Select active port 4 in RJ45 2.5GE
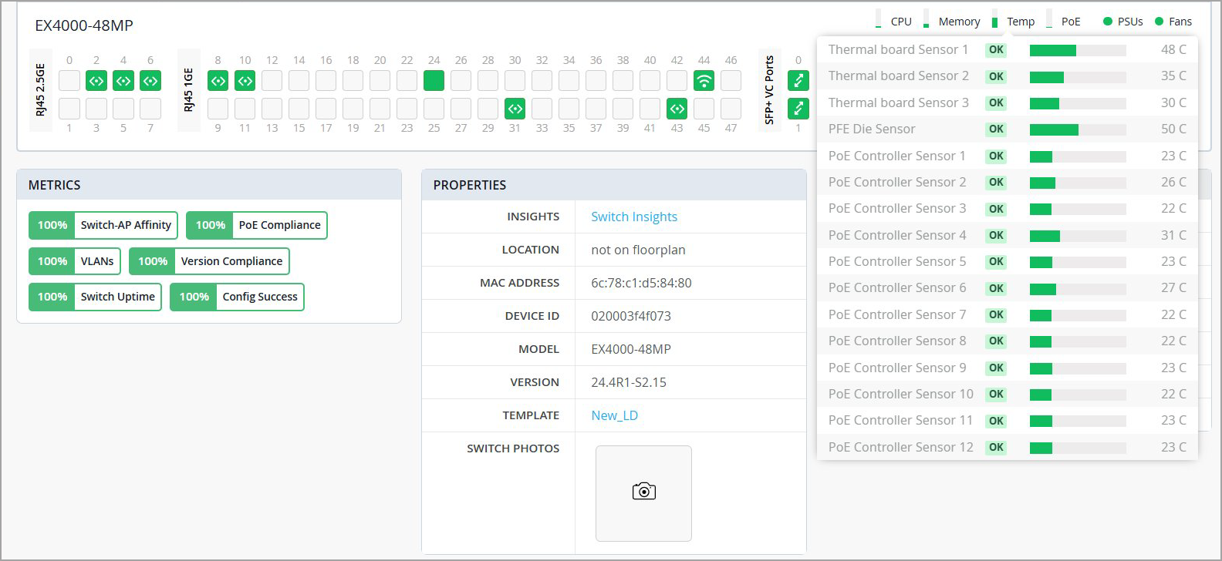Viewport: 1222px width, 561px height. click(123, 80)
